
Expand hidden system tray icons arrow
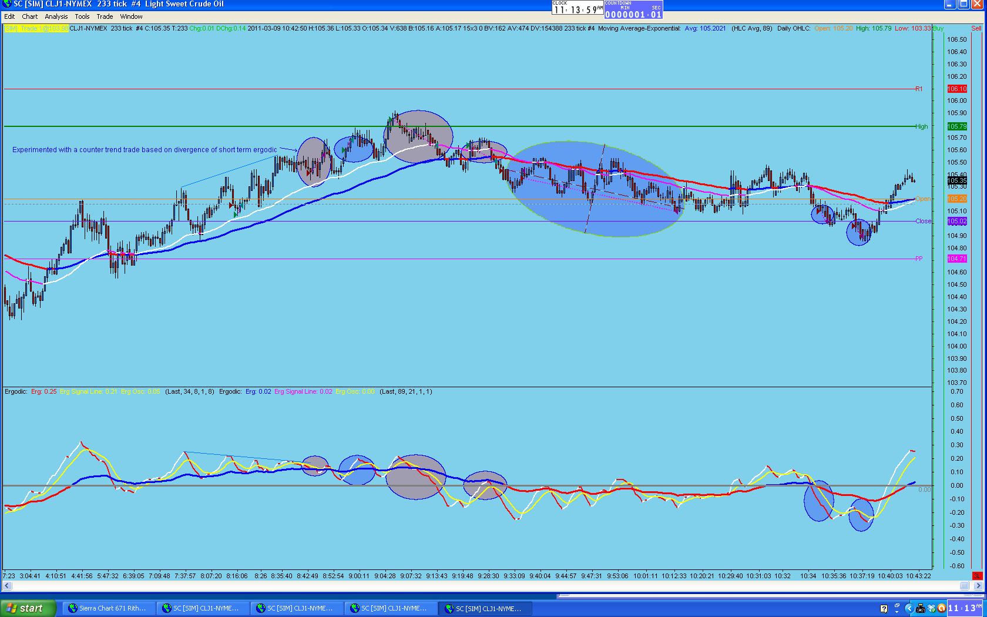click(x=909, y=609)
